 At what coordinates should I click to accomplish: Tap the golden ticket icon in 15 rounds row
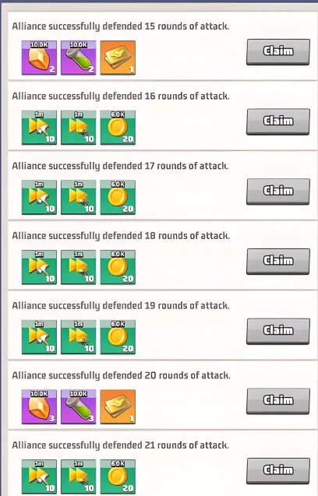(x=118, y=58)
